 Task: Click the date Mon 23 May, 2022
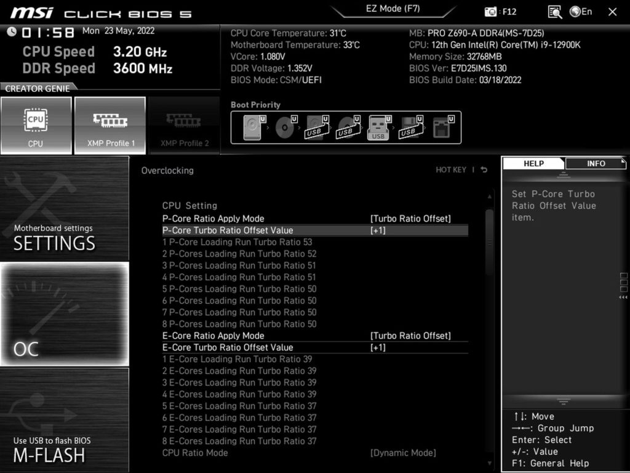coord(118,31)
